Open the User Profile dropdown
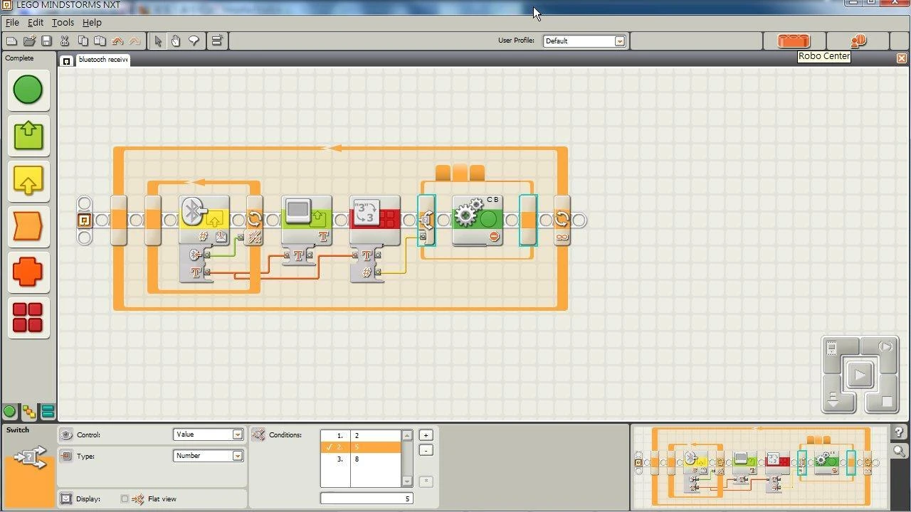Image resolution: width=911 pixels, height=512 pixels. [x=619, y=41]
